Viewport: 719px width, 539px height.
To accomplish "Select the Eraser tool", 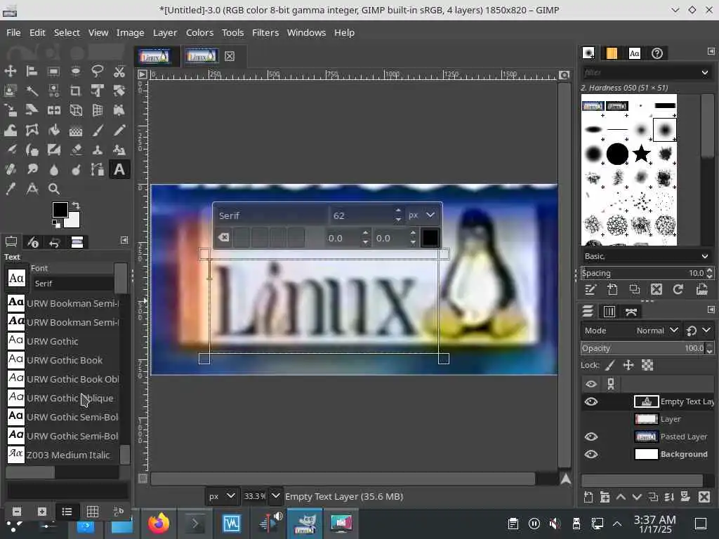I will coord(76,150).
